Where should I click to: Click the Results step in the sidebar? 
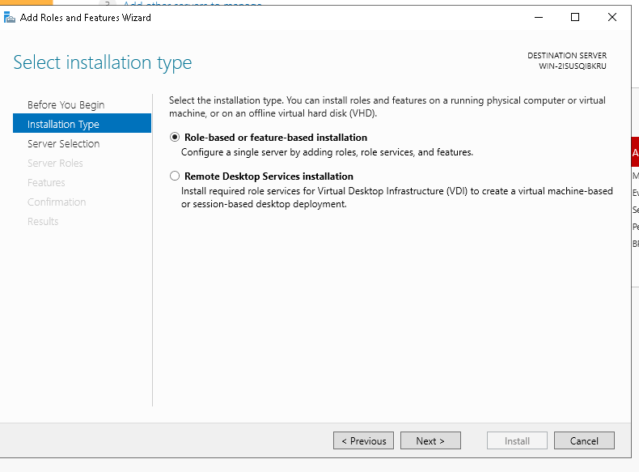tap(43, 221)
